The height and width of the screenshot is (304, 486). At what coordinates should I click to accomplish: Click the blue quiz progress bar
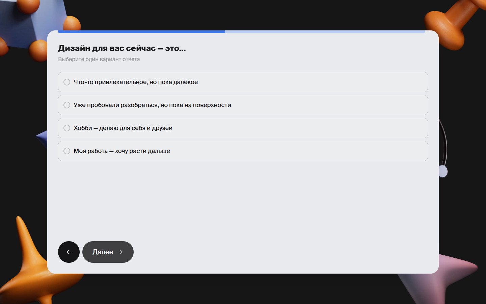[x=242, y=32]
